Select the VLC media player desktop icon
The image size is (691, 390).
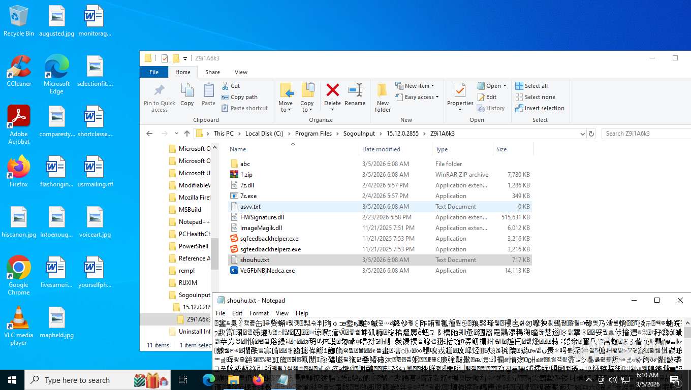[x=19, y=326]
